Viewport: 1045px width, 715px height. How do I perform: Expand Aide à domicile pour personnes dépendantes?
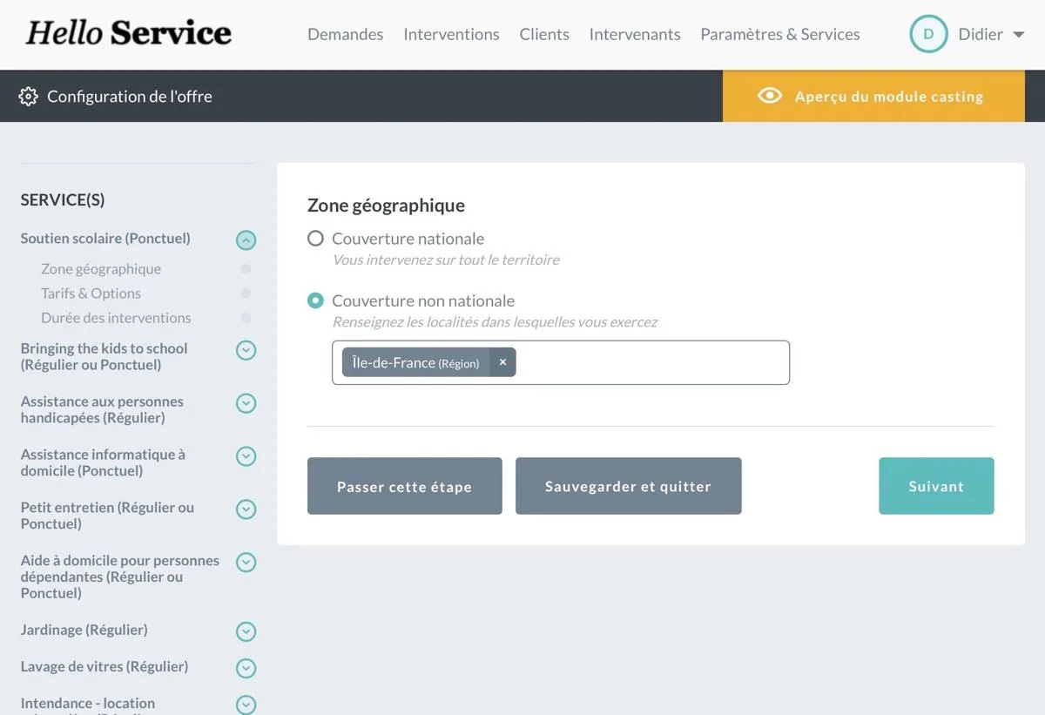point(246,563)
